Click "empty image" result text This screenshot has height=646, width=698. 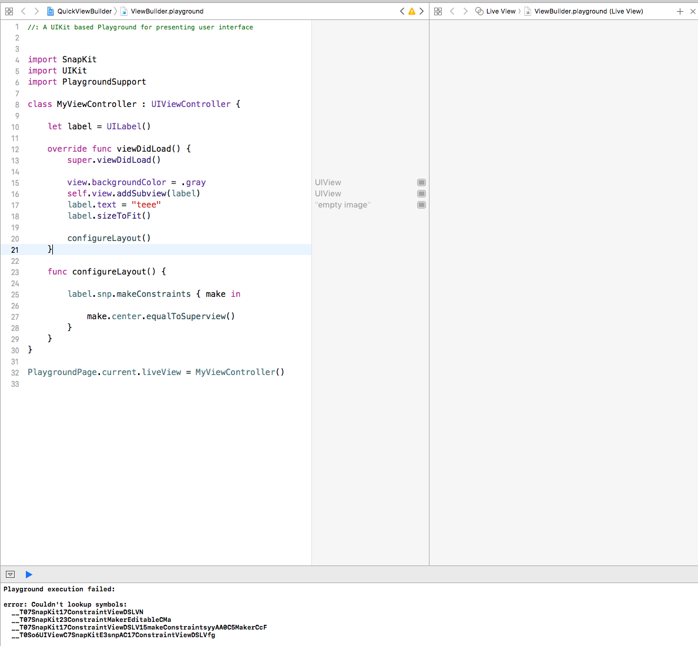click(x=343, y=205)
